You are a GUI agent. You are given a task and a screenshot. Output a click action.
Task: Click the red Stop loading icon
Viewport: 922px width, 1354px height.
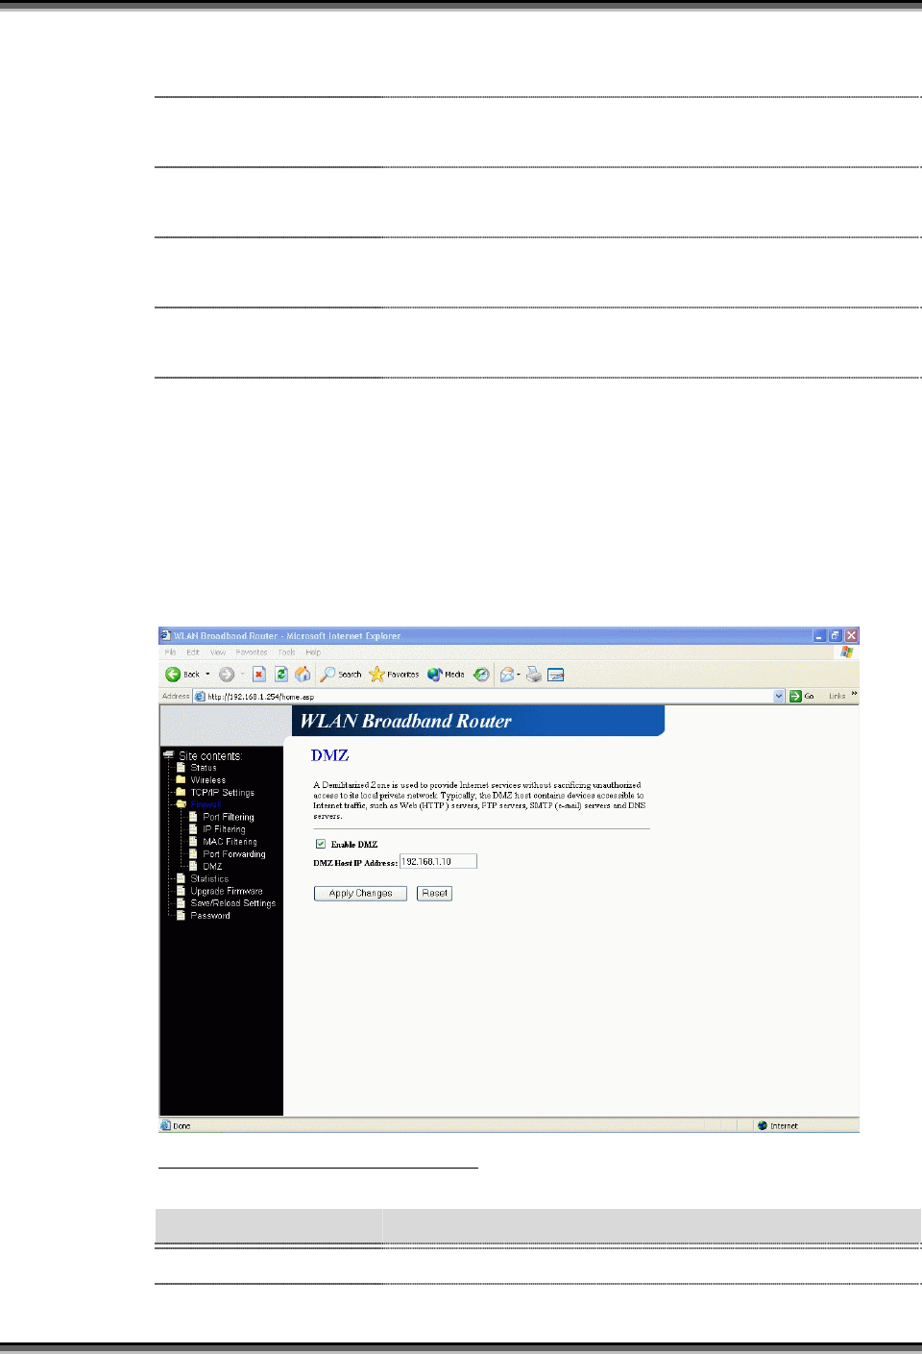tap(259, 675)
